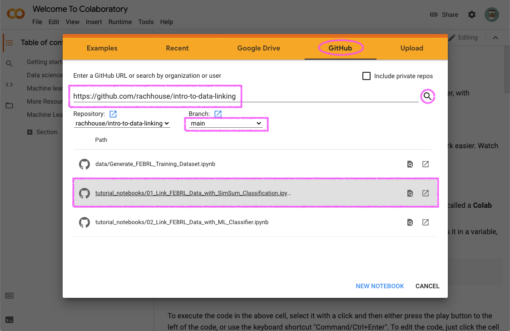Screen dimensions: 510x331
Task: Open the terminal icon at sidebar bottom
Action: 10,320
